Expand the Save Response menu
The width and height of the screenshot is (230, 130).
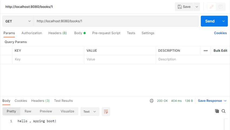coord(212,101)
